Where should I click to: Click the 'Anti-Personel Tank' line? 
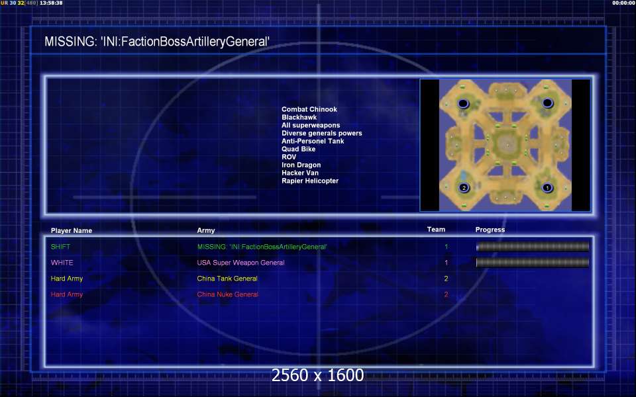click(x=313, y=141)
